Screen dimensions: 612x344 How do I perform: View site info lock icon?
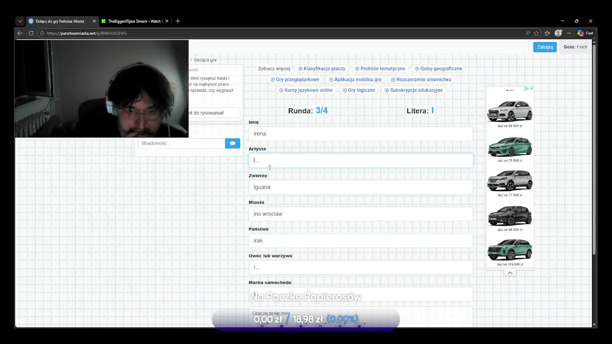(42, 33)
